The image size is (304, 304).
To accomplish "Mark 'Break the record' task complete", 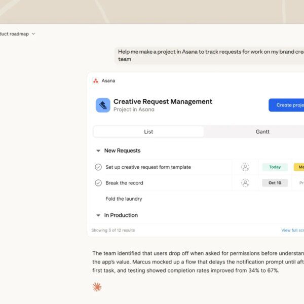I will pyautogui.click(x=98, y=183).
